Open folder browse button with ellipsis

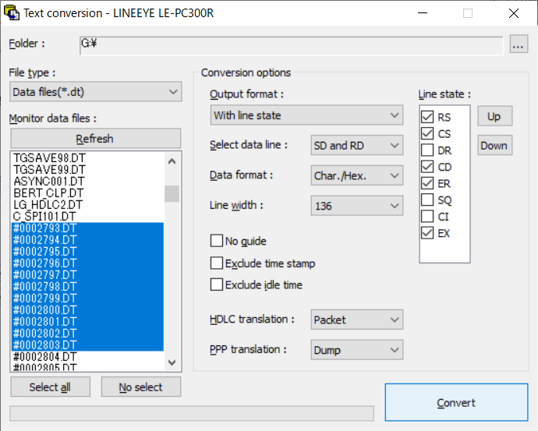518,44
